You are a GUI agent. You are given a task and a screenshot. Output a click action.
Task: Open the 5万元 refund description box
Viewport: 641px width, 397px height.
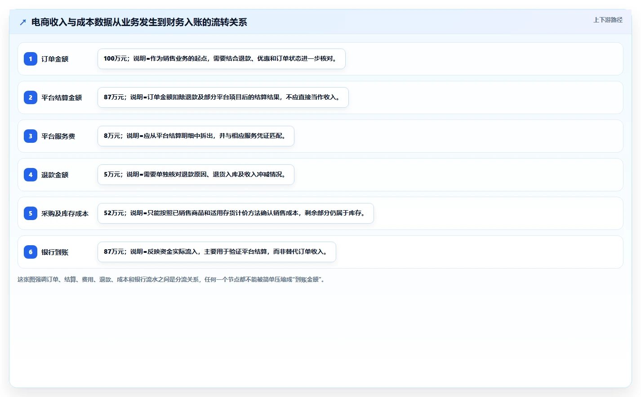[196, 175]
